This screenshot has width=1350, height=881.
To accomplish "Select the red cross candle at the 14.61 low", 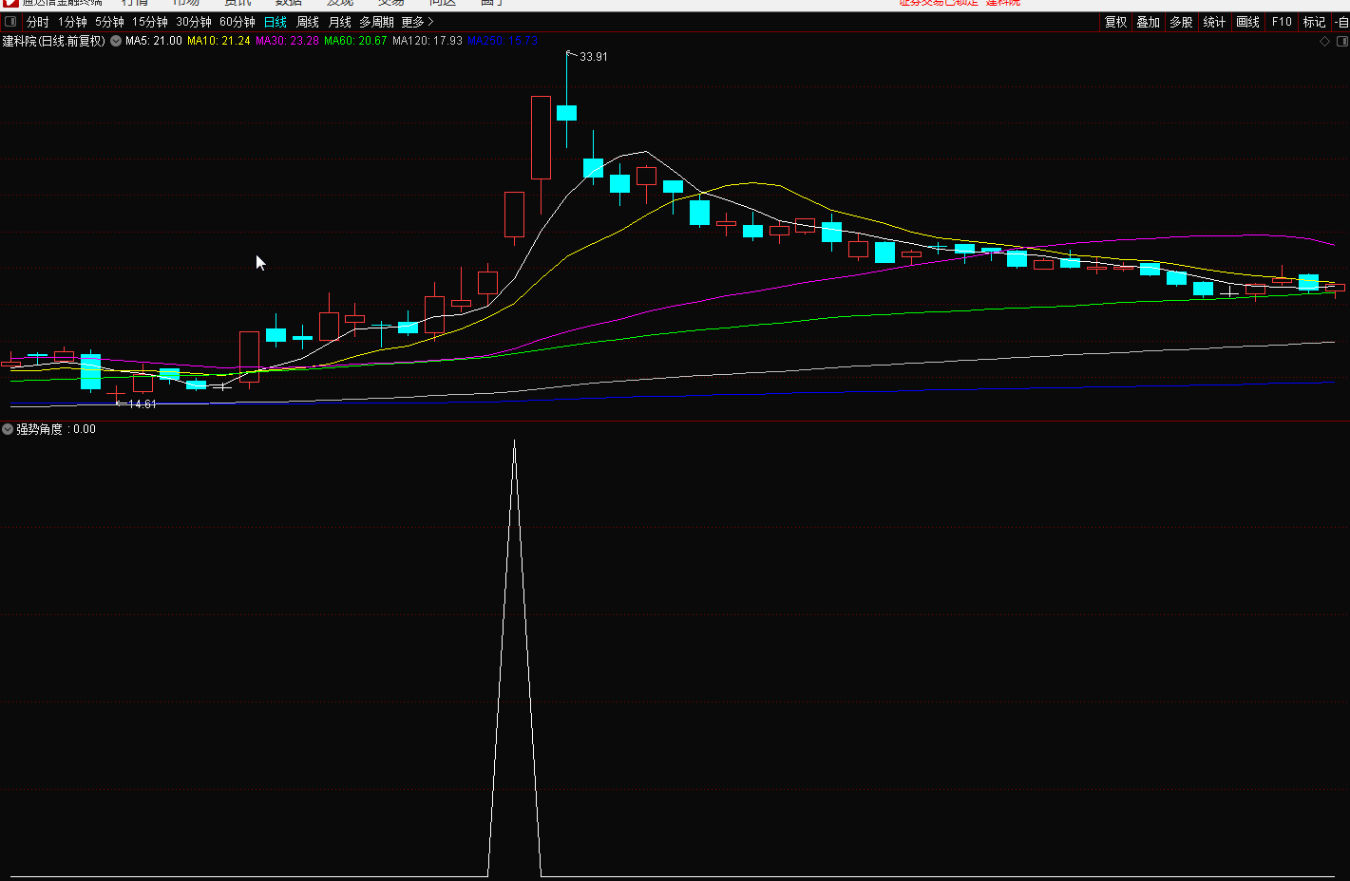I will (116, 392).
